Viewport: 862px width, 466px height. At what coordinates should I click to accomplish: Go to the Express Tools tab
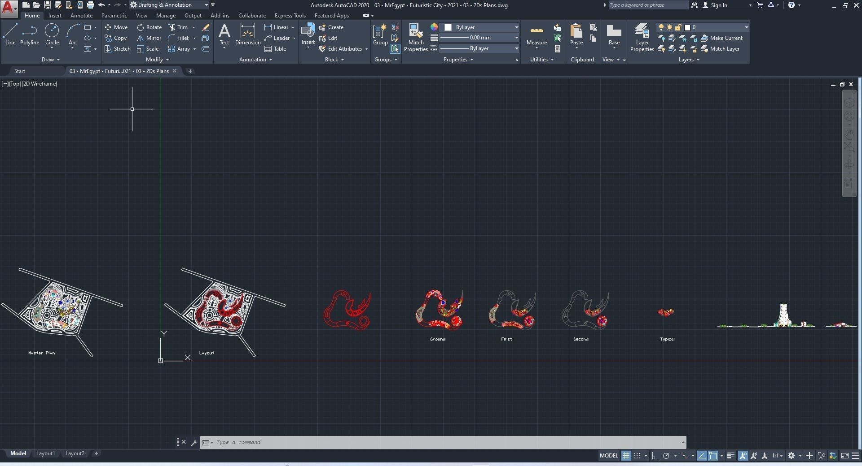pyautogui.click(x=290, y=16)
